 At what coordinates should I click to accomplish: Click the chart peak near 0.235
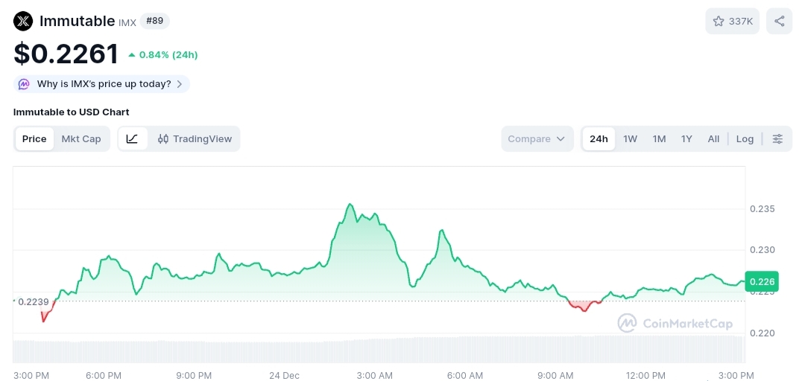click(x=350, y=204)
